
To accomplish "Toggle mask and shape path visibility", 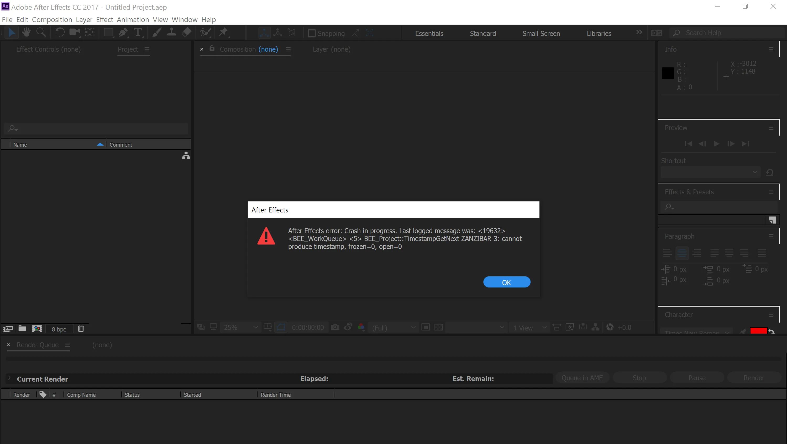I will pos(281,328).
